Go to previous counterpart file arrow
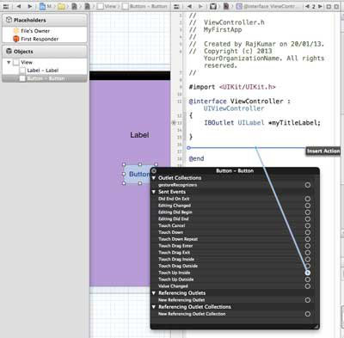The image size is (344, 338). [x=307, y=6]
